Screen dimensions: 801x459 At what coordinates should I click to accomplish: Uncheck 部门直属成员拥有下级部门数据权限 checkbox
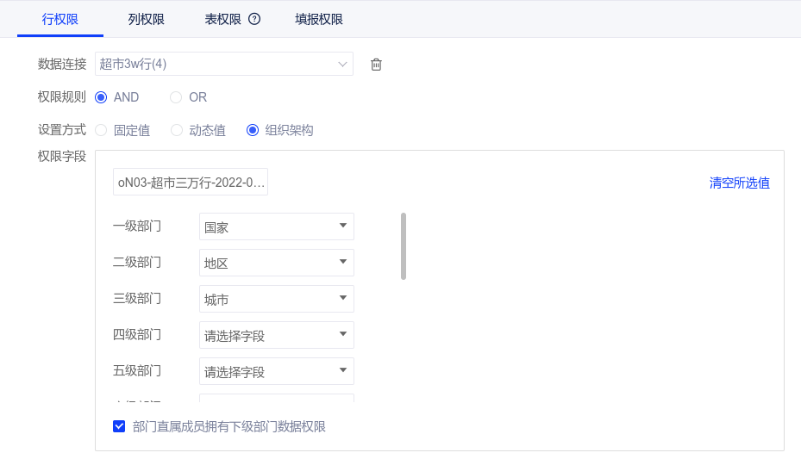pos(119,426)
